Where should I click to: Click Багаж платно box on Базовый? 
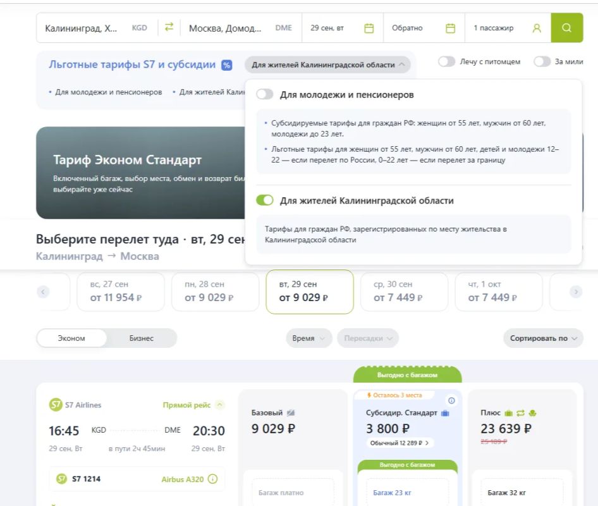point(293,492)
